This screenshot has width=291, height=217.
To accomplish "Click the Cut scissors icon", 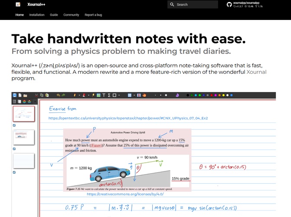I will point(36,95).
